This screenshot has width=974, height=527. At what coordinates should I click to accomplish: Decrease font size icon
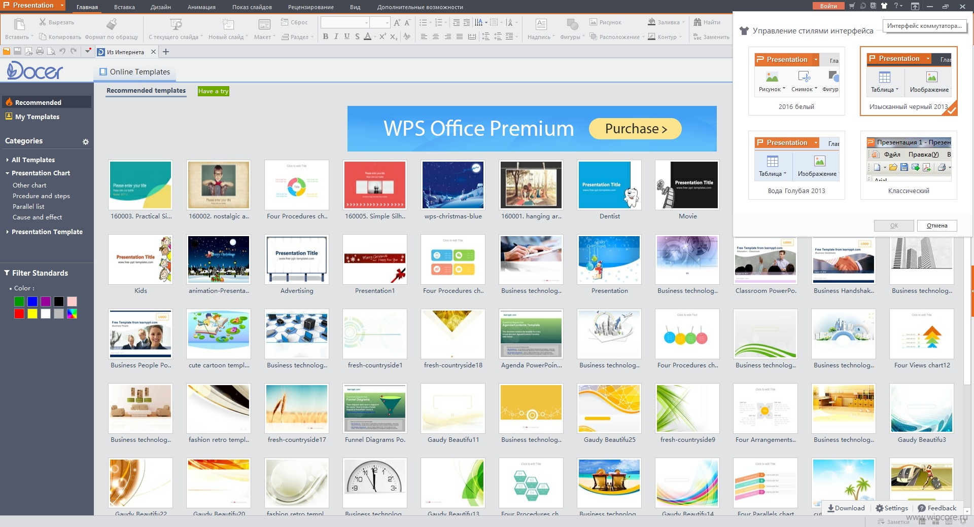(x=407, y=22)
